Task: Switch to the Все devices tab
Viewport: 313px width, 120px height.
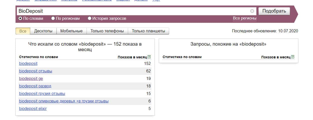Action: click(x=23, y=31)
